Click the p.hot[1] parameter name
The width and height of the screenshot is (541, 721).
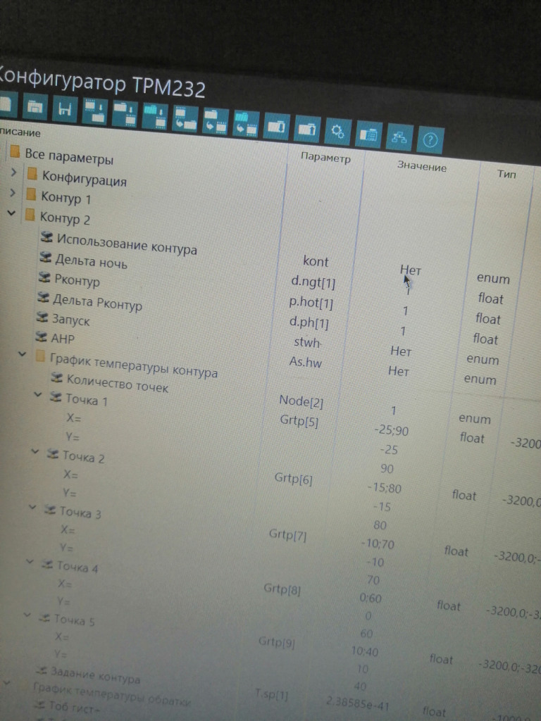point(311,302)
